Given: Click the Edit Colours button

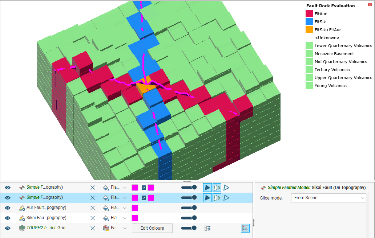Looking at the screenshot, I should pyautogui.click(x=152, y=228).
